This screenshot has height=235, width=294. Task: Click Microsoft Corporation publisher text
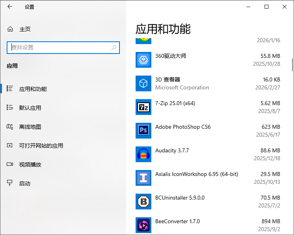pos(182,87)
